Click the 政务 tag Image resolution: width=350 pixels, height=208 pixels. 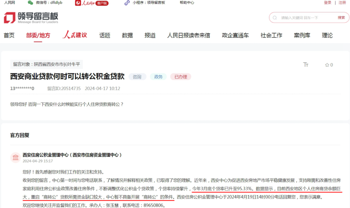pyautogui.click(x=158, y=77)
